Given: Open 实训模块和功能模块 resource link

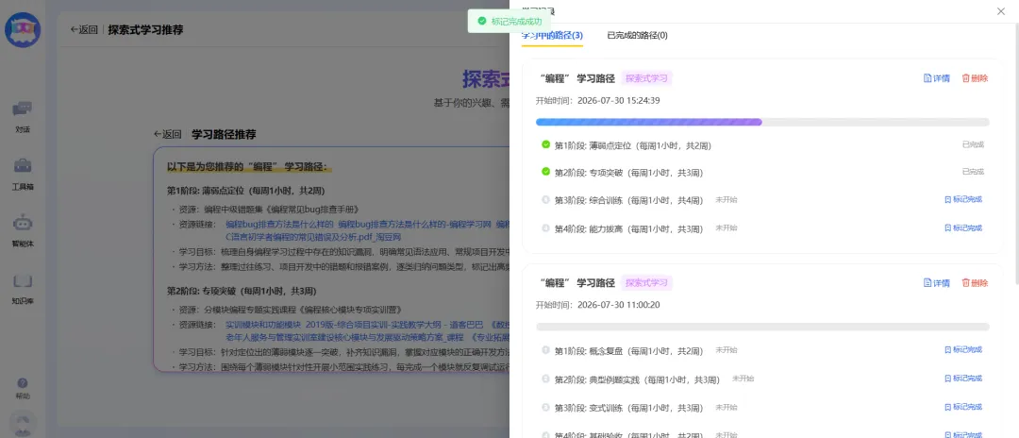Looking at the screenshot, I should click(x=263, y=324).
